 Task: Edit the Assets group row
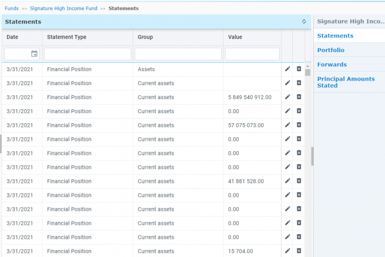(x=288, y=69)
